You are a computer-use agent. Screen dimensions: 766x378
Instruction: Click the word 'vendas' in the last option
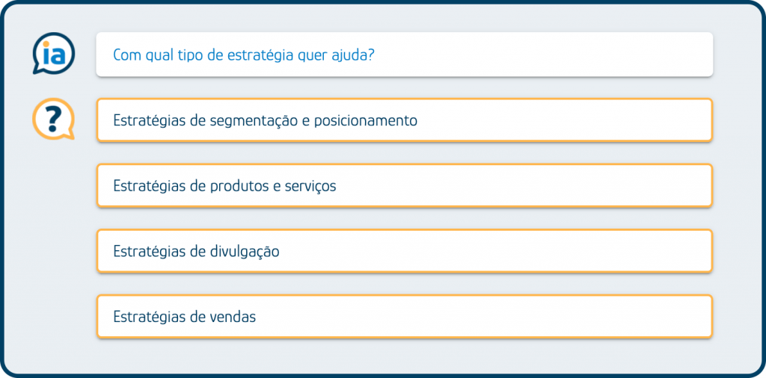click(x=233, y=317)
